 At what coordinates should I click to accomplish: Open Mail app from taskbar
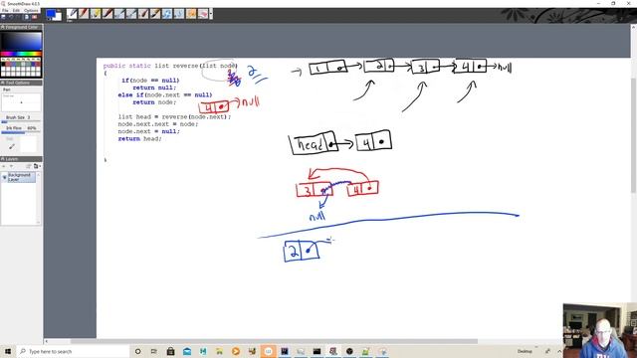coord(187,351)
